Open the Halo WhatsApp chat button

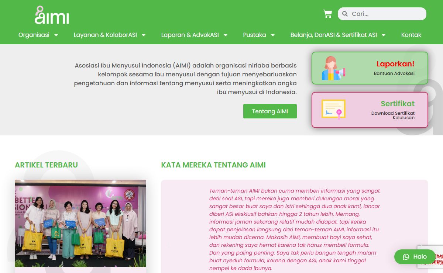tap(415, 257)
